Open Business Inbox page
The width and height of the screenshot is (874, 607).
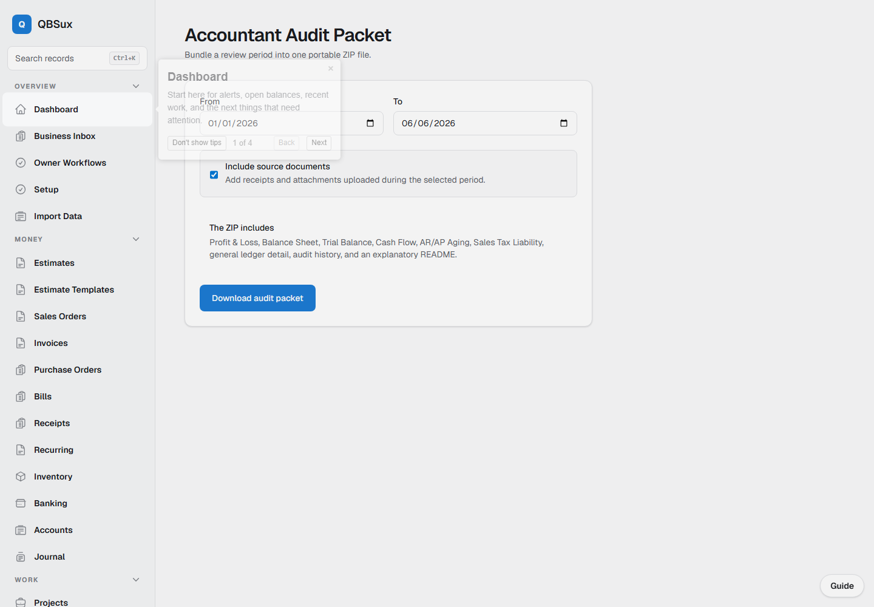(77, 136)
